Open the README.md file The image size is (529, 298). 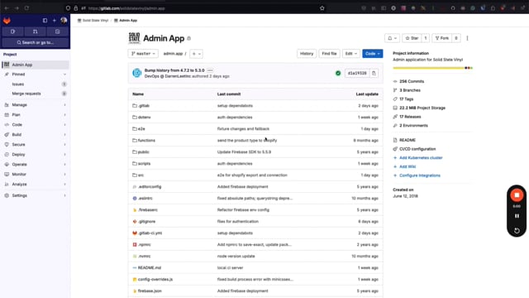pos(150,267)
